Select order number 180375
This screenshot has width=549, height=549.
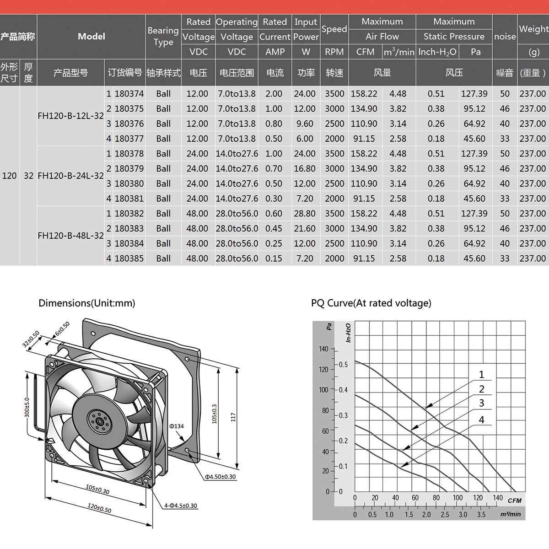(129, 109)
